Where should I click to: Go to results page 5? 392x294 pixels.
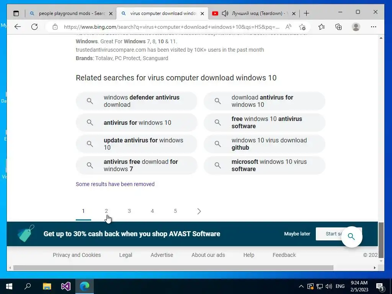click(175, 211)
